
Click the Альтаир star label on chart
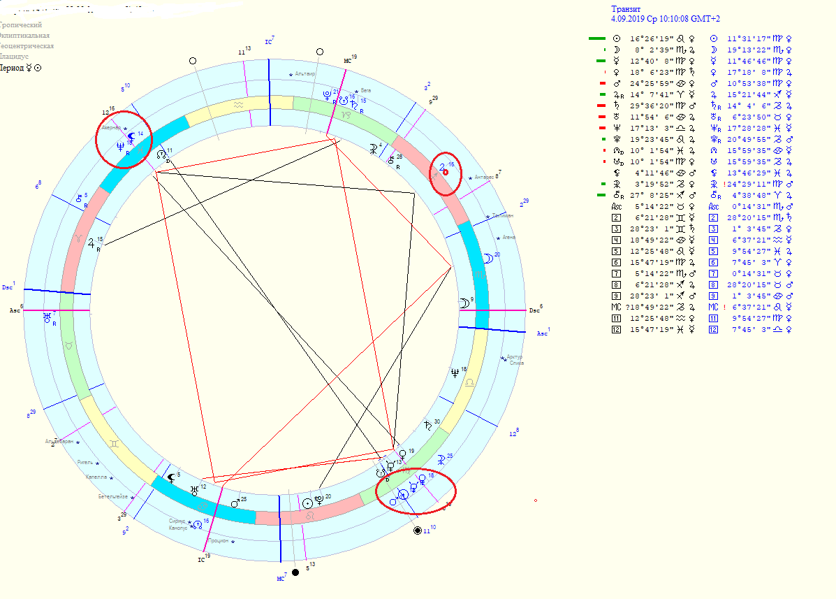(305, 74)
